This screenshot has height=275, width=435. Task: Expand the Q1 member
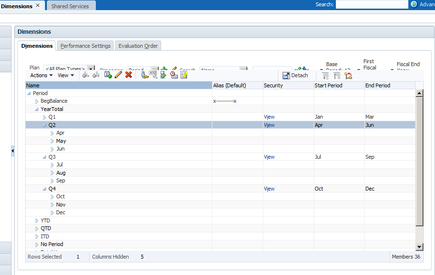(x=45, y=117)
